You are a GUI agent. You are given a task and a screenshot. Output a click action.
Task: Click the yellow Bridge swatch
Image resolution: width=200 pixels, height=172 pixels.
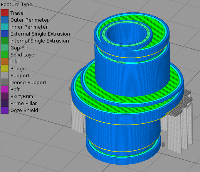(5, 68)
